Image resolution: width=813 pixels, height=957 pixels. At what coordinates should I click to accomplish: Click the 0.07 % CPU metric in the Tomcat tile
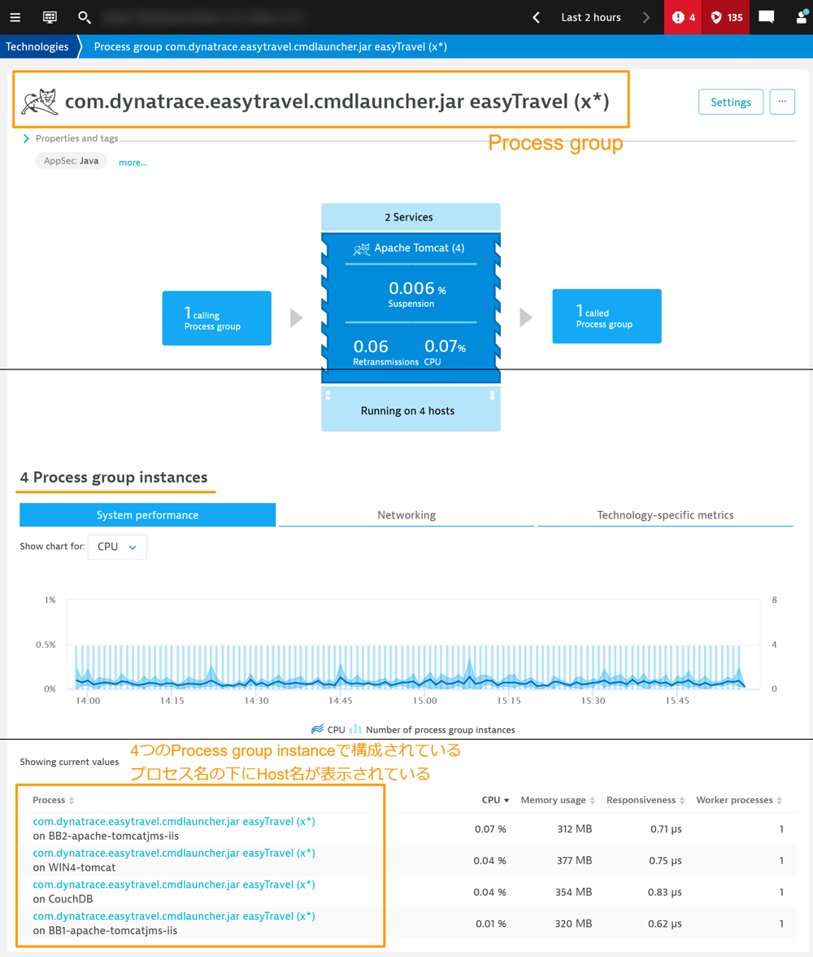446,352
